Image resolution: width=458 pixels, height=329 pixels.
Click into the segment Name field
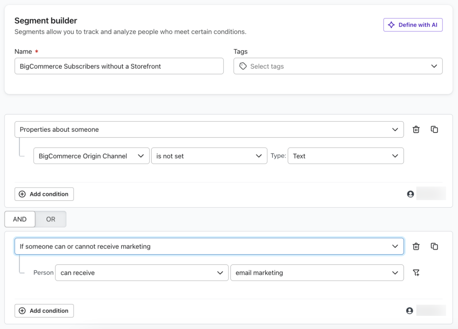click(119, 66)
